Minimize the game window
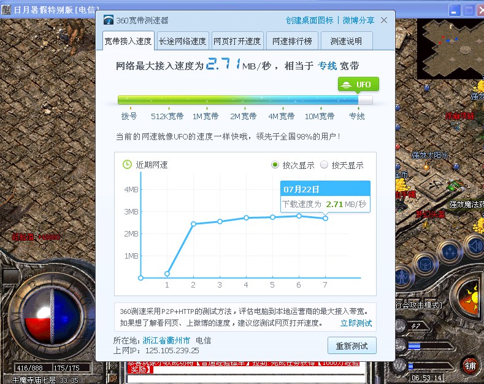This screenshot has width=484, height=384. (x=454, y=10)
